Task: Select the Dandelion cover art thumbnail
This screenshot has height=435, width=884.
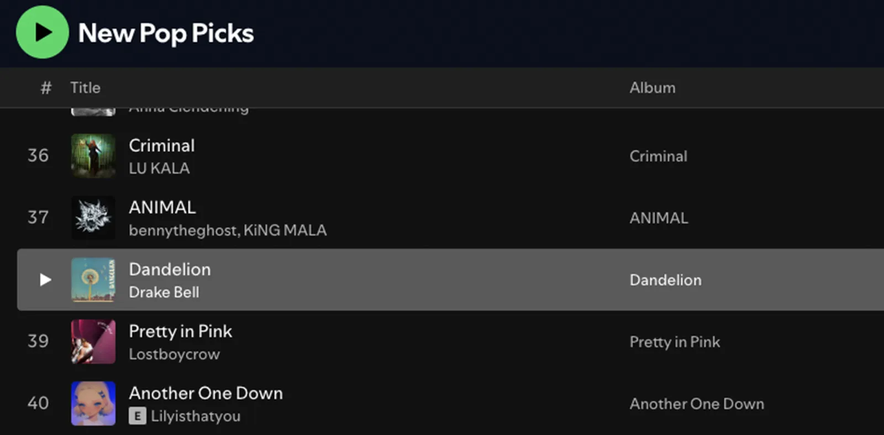Action: pos(93,280)
